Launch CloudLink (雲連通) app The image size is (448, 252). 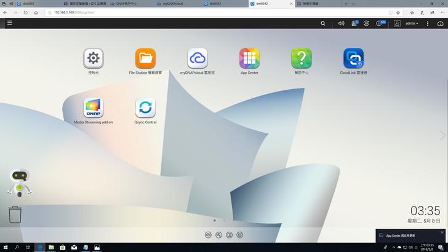click(353, 58)
